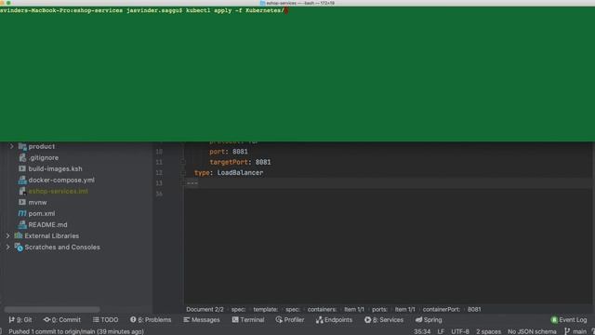This screenshot has width=595, height=335.
Task: Open the Terminal tool window
Action: pyautogui.click(x=248, y=320)
